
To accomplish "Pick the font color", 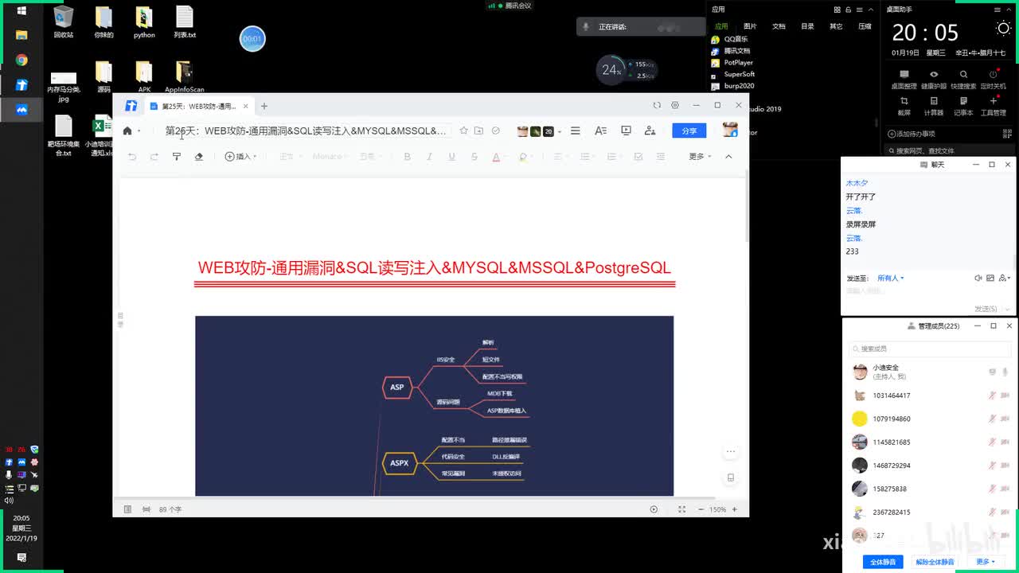I will pos(496,157).
